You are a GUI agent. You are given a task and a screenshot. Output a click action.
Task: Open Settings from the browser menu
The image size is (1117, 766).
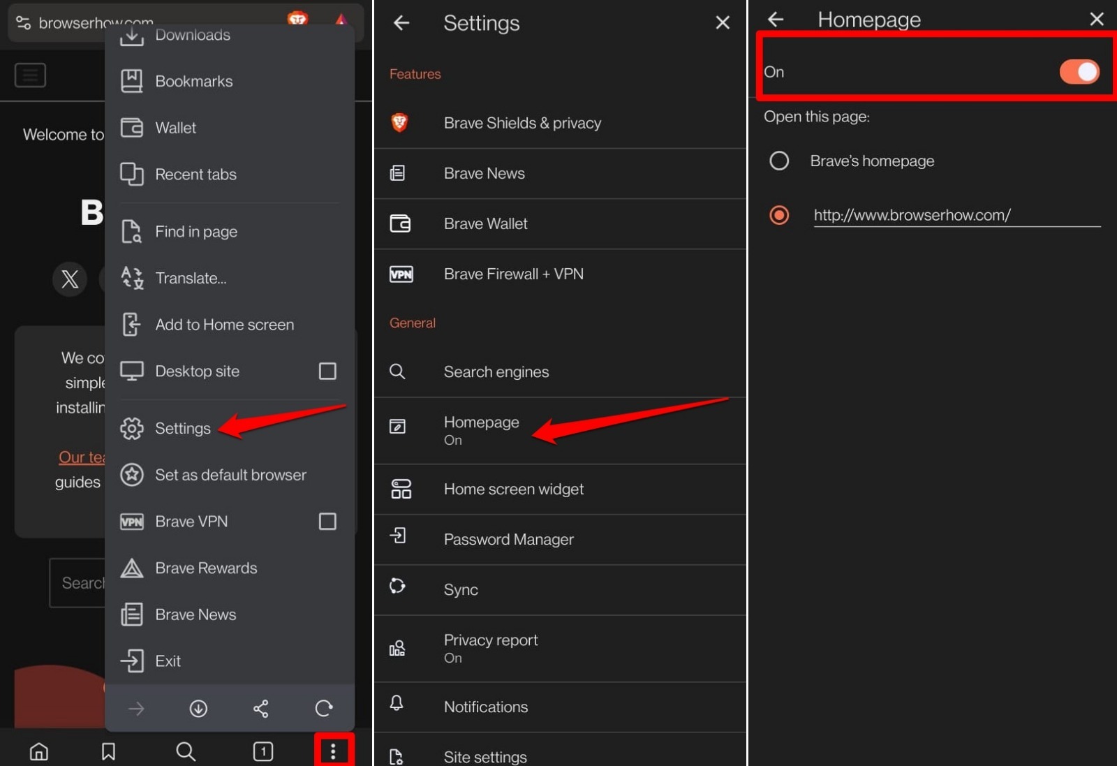tap(229, 428)
